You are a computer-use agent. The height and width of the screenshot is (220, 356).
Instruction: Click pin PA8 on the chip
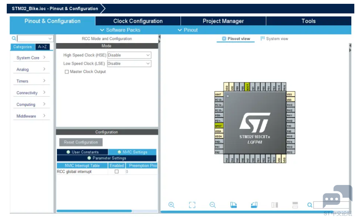point(290,131)
